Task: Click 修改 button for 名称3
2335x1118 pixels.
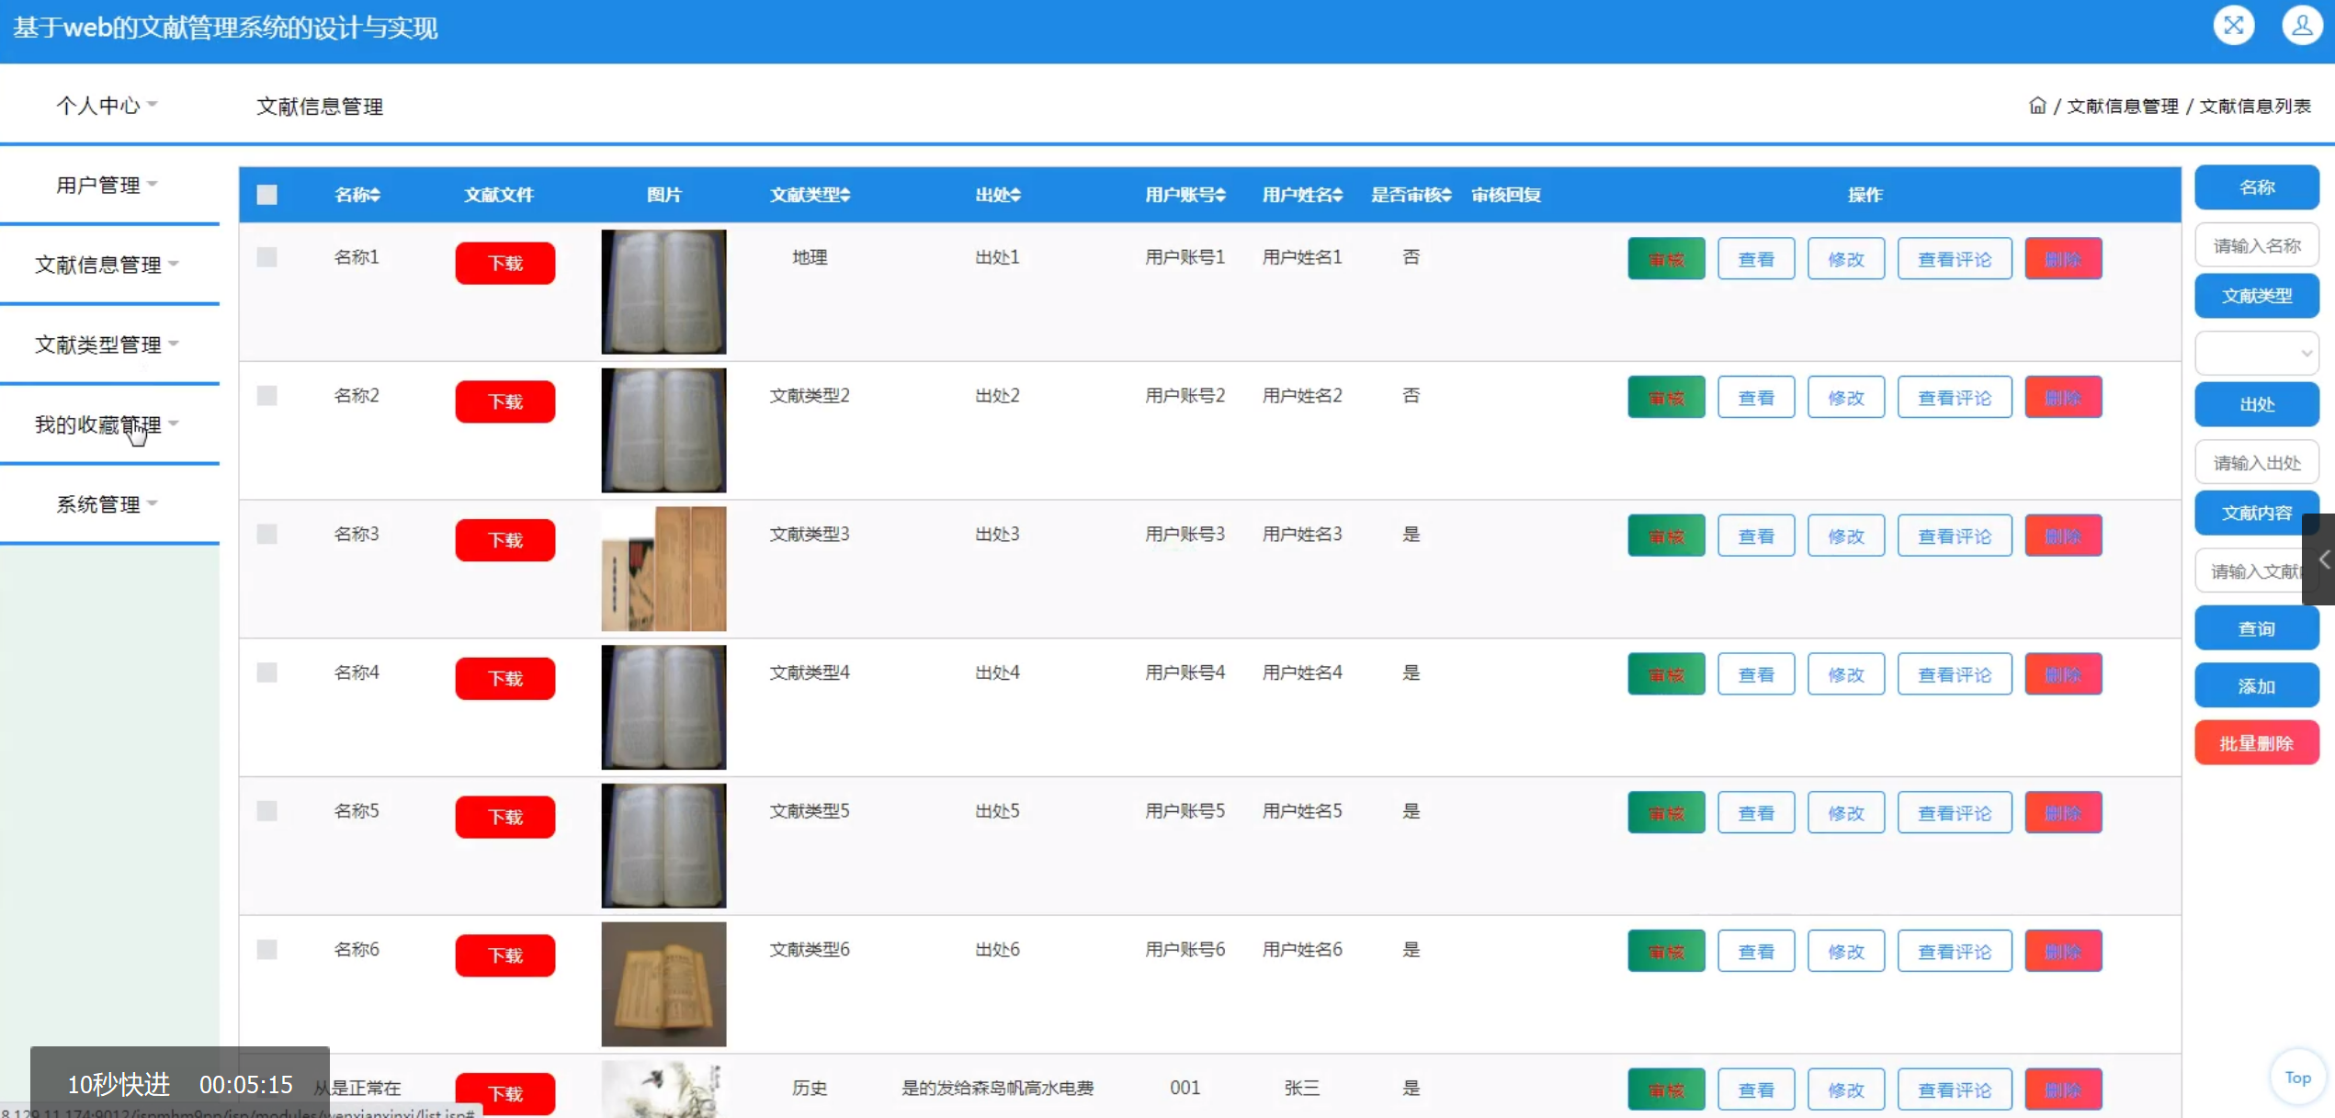Action: coord(1846,536)
